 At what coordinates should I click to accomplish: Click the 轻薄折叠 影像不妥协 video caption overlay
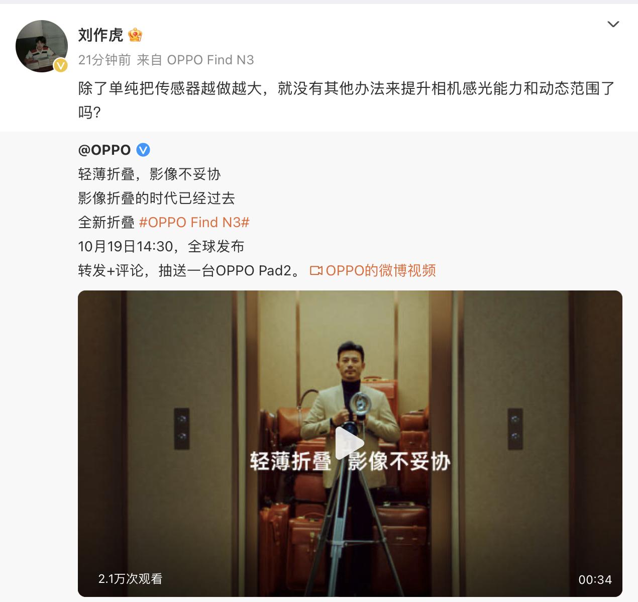click(x=350, y=461)
